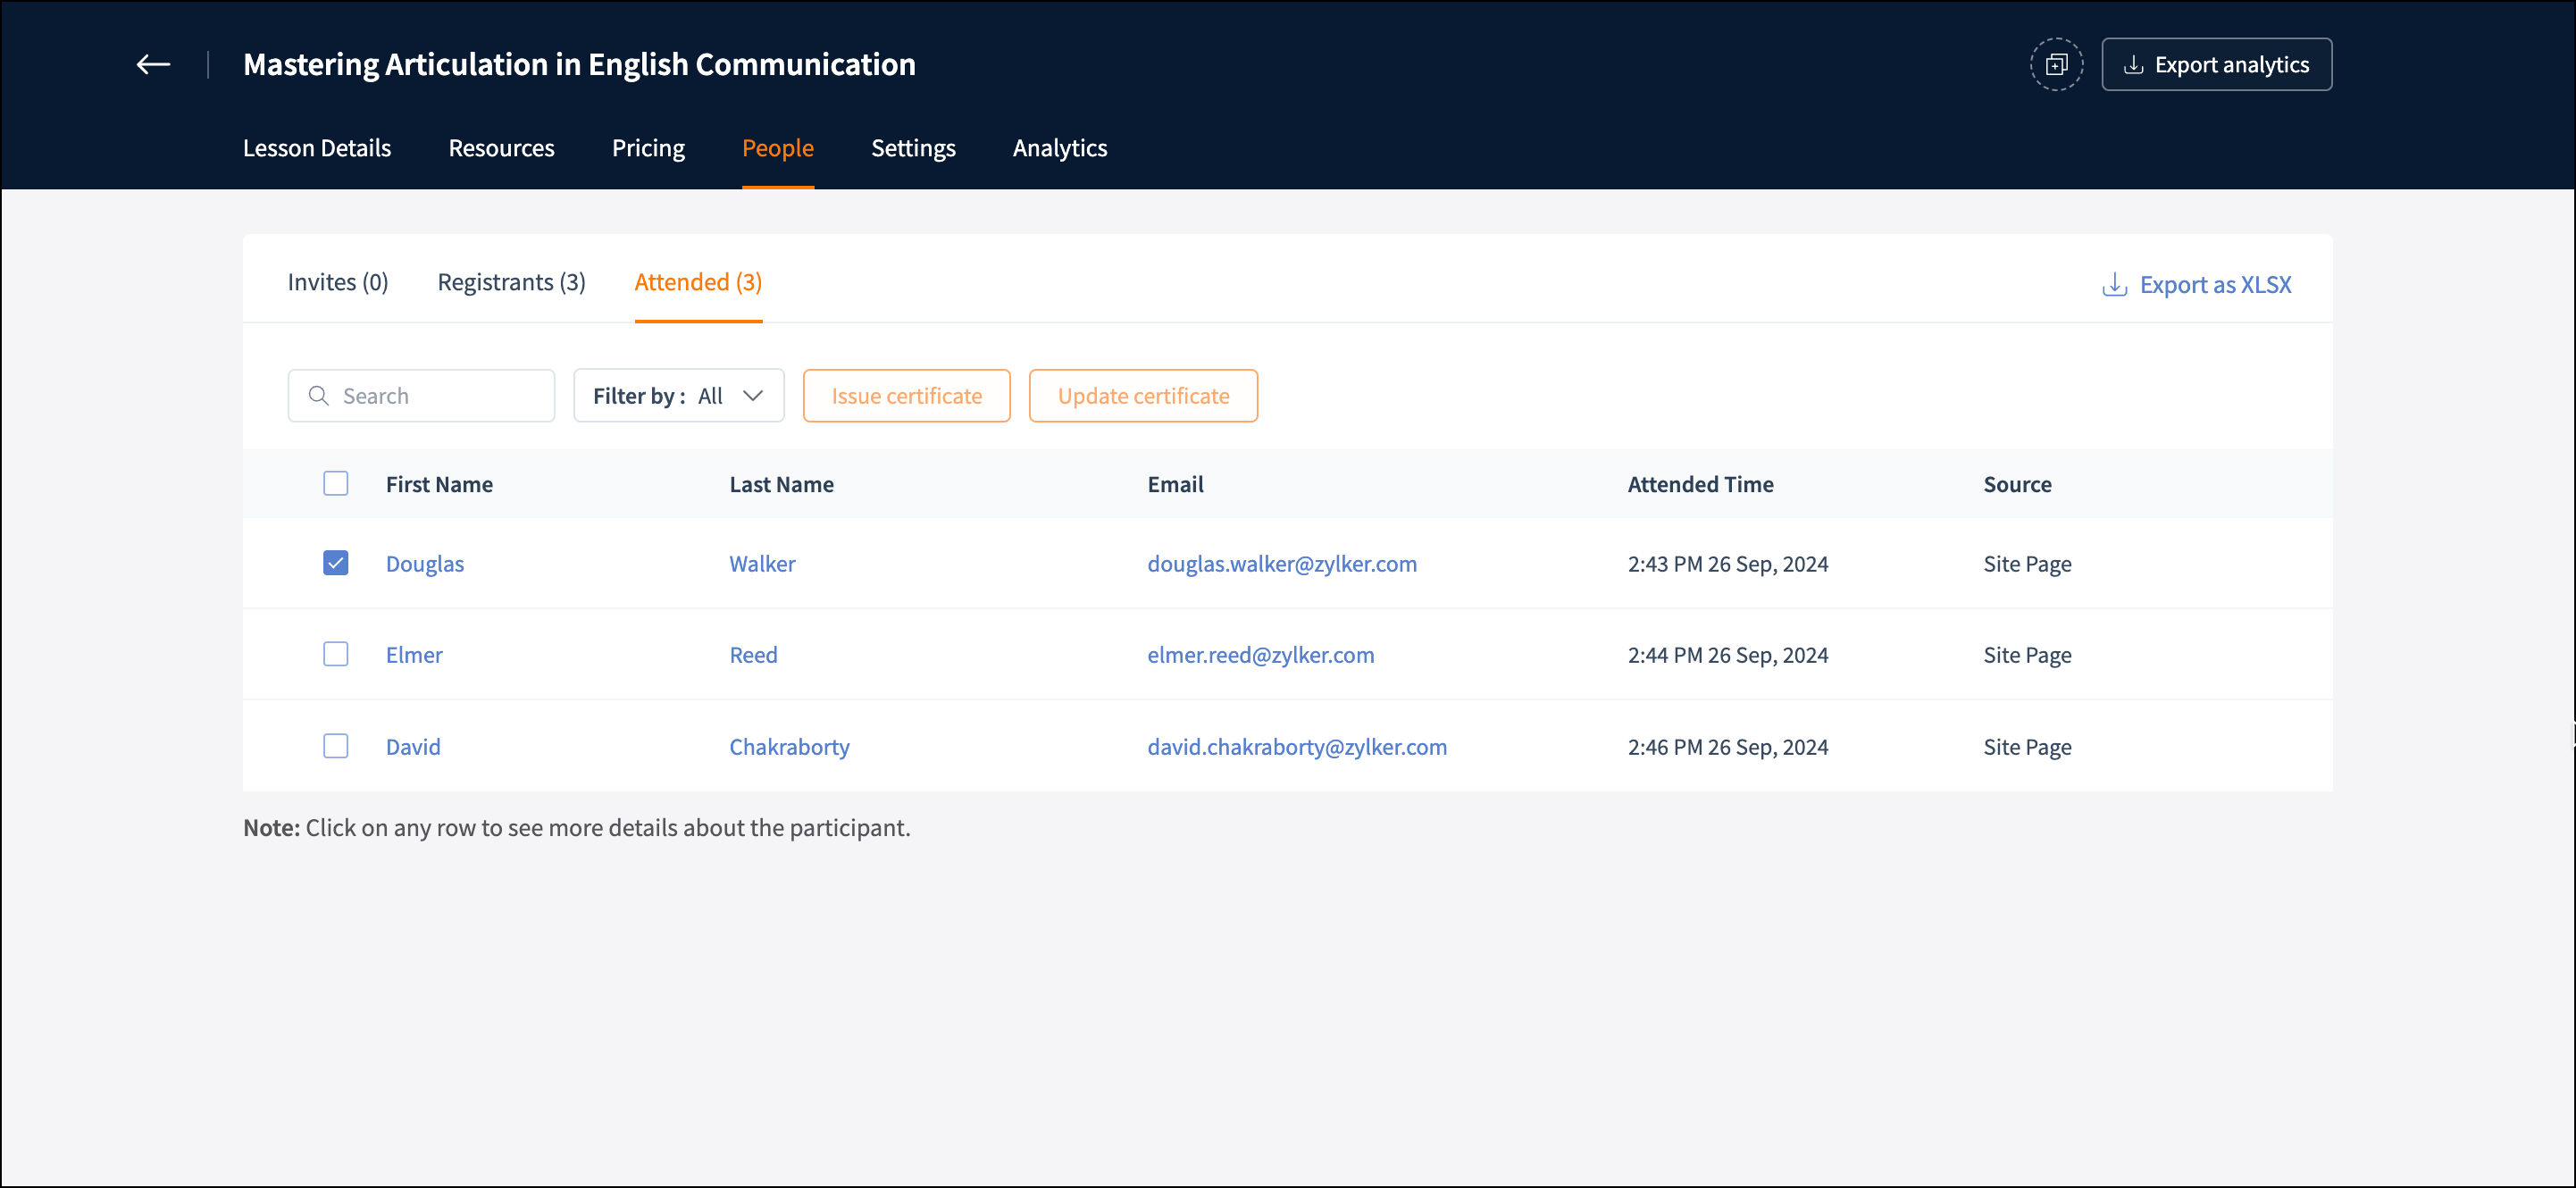Click the Filter by chevron arrow
The image size is (2576, 1188).
(x=753, y=396)
